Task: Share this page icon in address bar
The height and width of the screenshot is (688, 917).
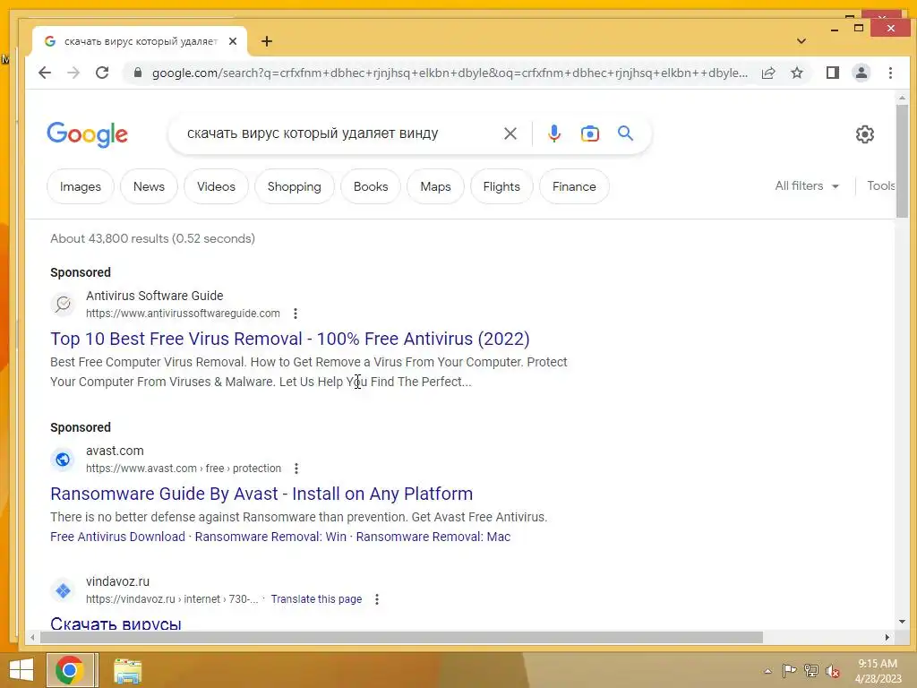Action: 768,73
